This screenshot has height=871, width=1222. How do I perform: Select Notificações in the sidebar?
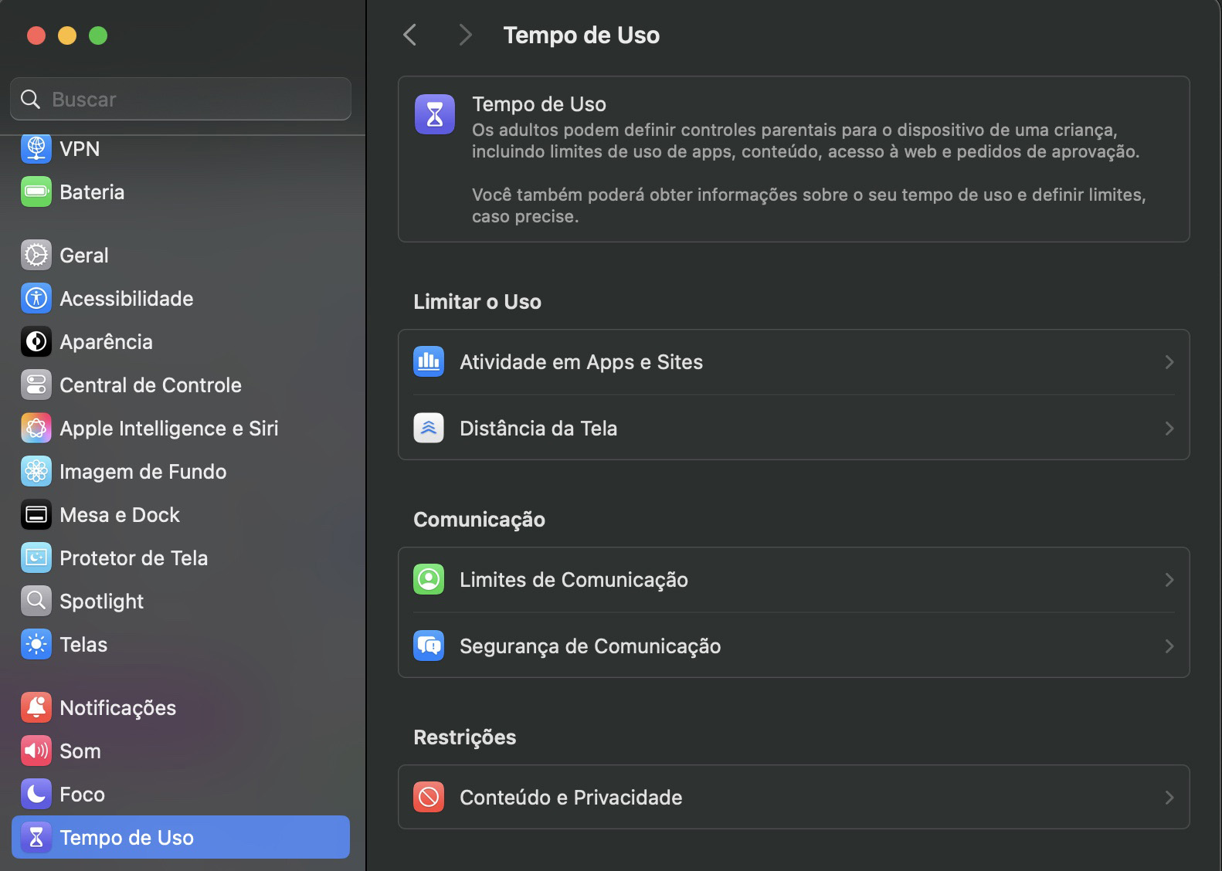(x=181, y=707)
